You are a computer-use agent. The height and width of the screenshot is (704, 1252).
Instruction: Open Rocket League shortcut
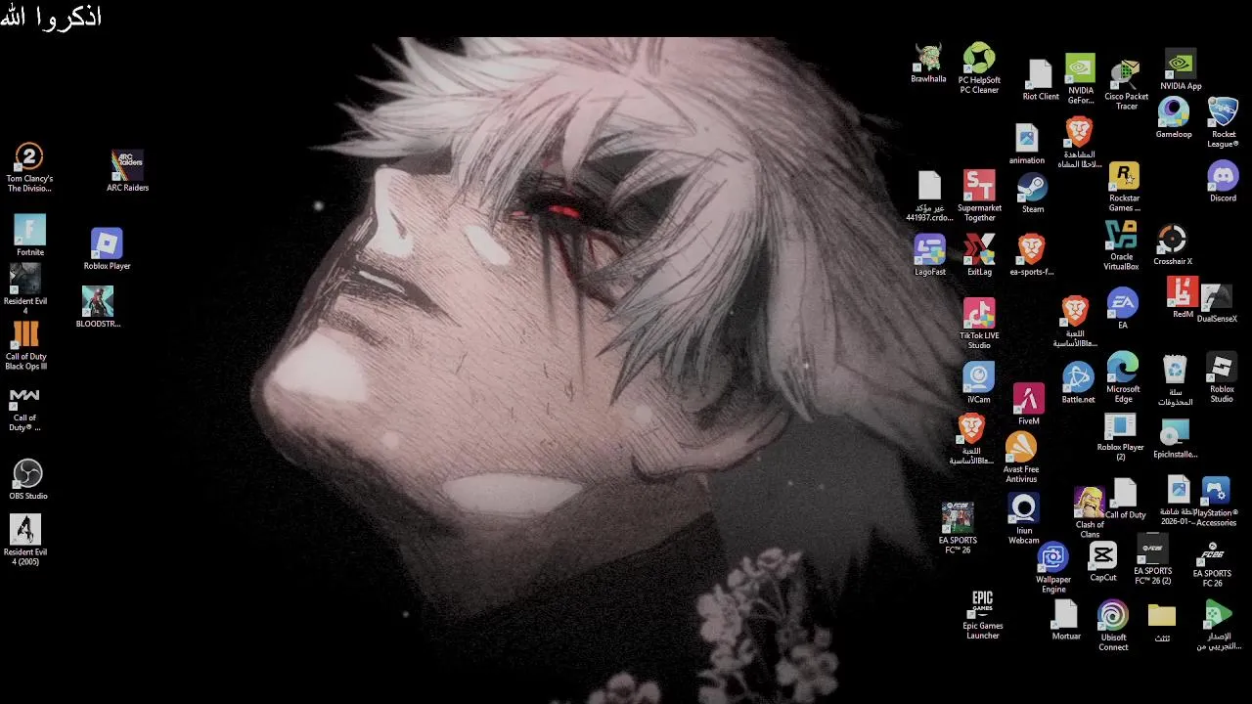[1223, 122]
